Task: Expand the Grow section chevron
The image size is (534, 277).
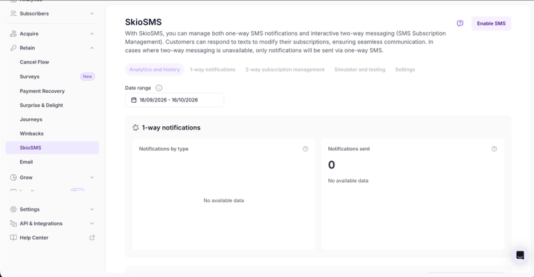Action: pos(92,178)
